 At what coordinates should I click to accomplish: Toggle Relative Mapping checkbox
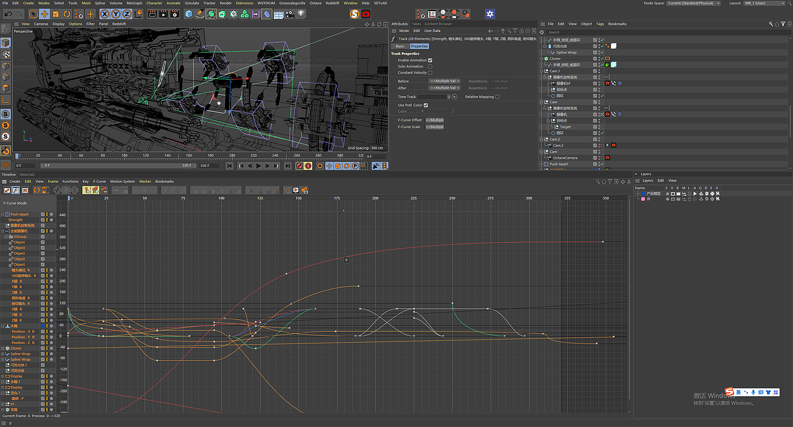497,97
